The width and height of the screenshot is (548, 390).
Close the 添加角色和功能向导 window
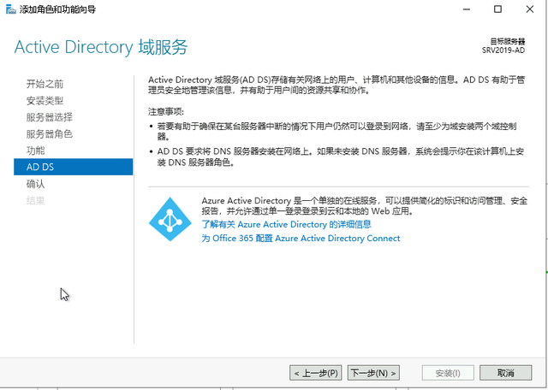[530, 9]
